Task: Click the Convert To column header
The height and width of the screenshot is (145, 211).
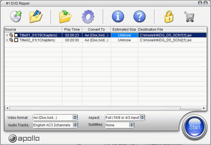Action: (96, 30)
